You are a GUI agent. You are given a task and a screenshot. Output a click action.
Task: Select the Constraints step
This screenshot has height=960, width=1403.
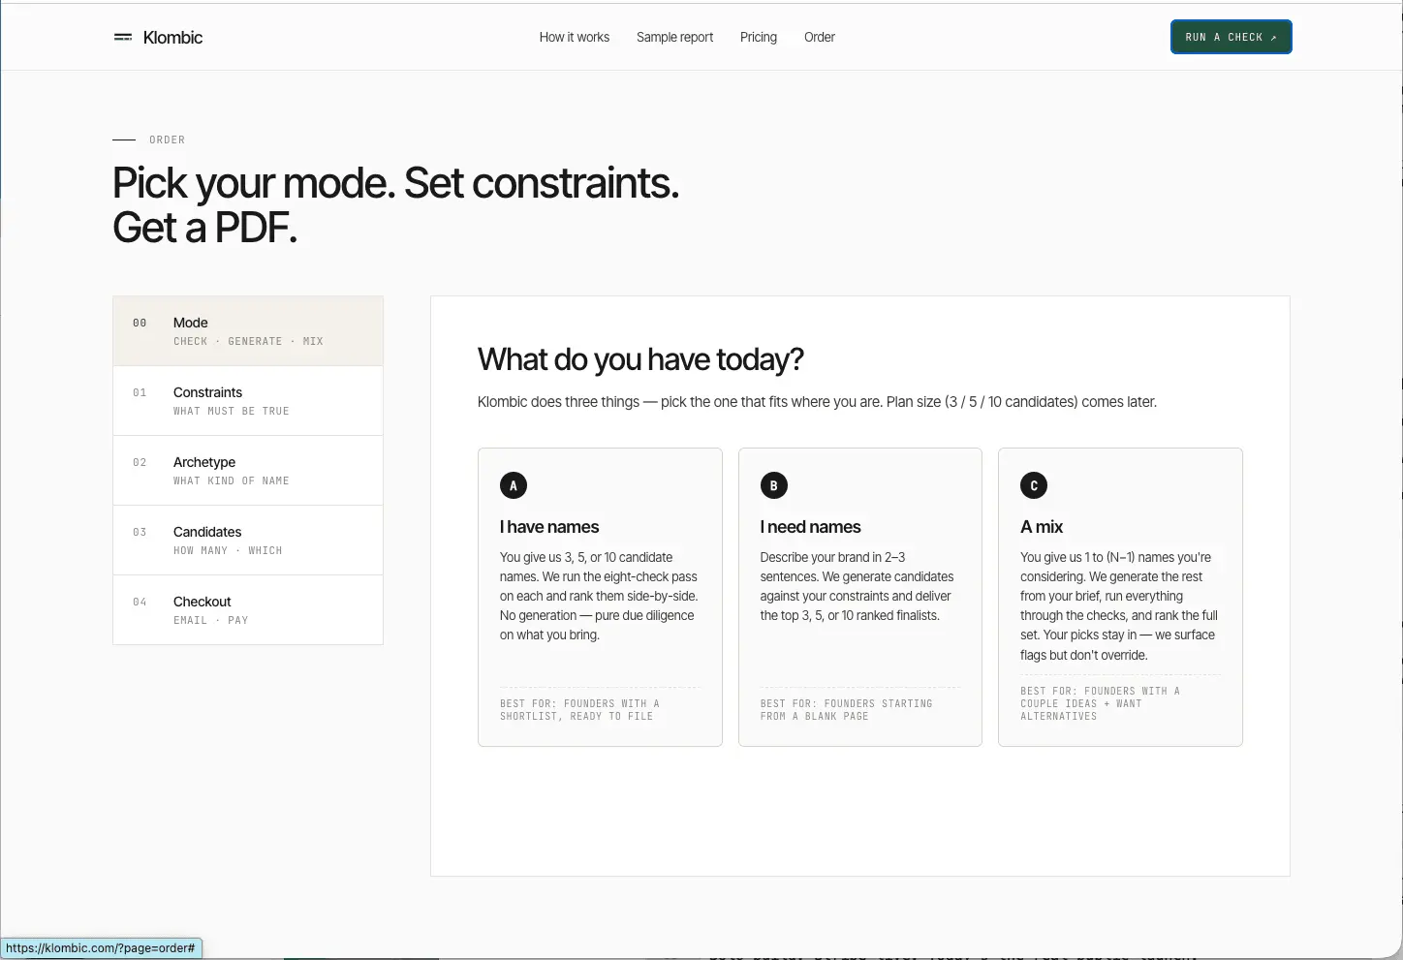point(248,401)
